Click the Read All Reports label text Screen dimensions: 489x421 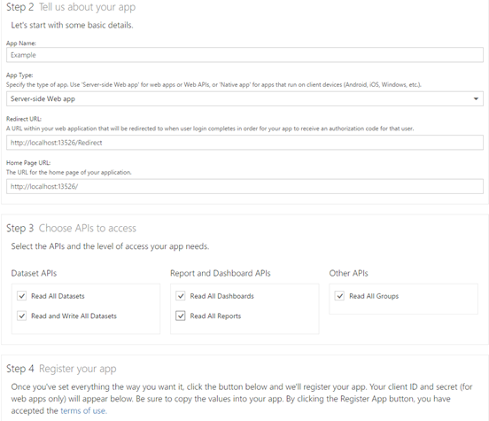[x=215, y=316]
